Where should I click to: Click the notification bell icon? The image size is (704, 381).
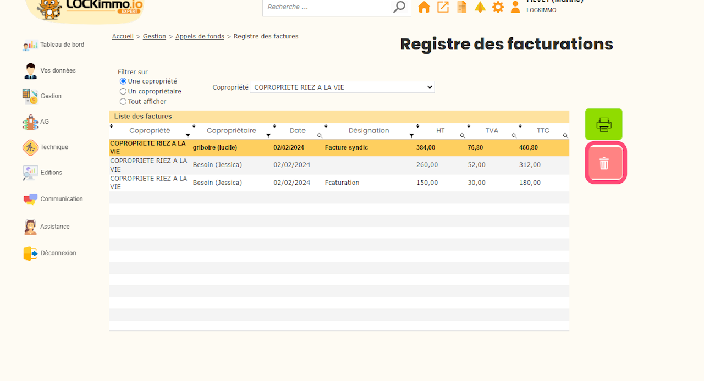coord(480,7)
